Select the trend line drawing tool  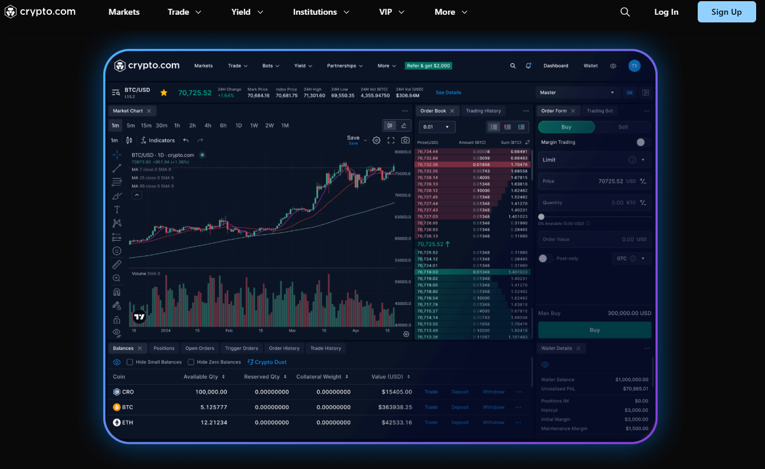pyautogui.click(x=117, y=168)
